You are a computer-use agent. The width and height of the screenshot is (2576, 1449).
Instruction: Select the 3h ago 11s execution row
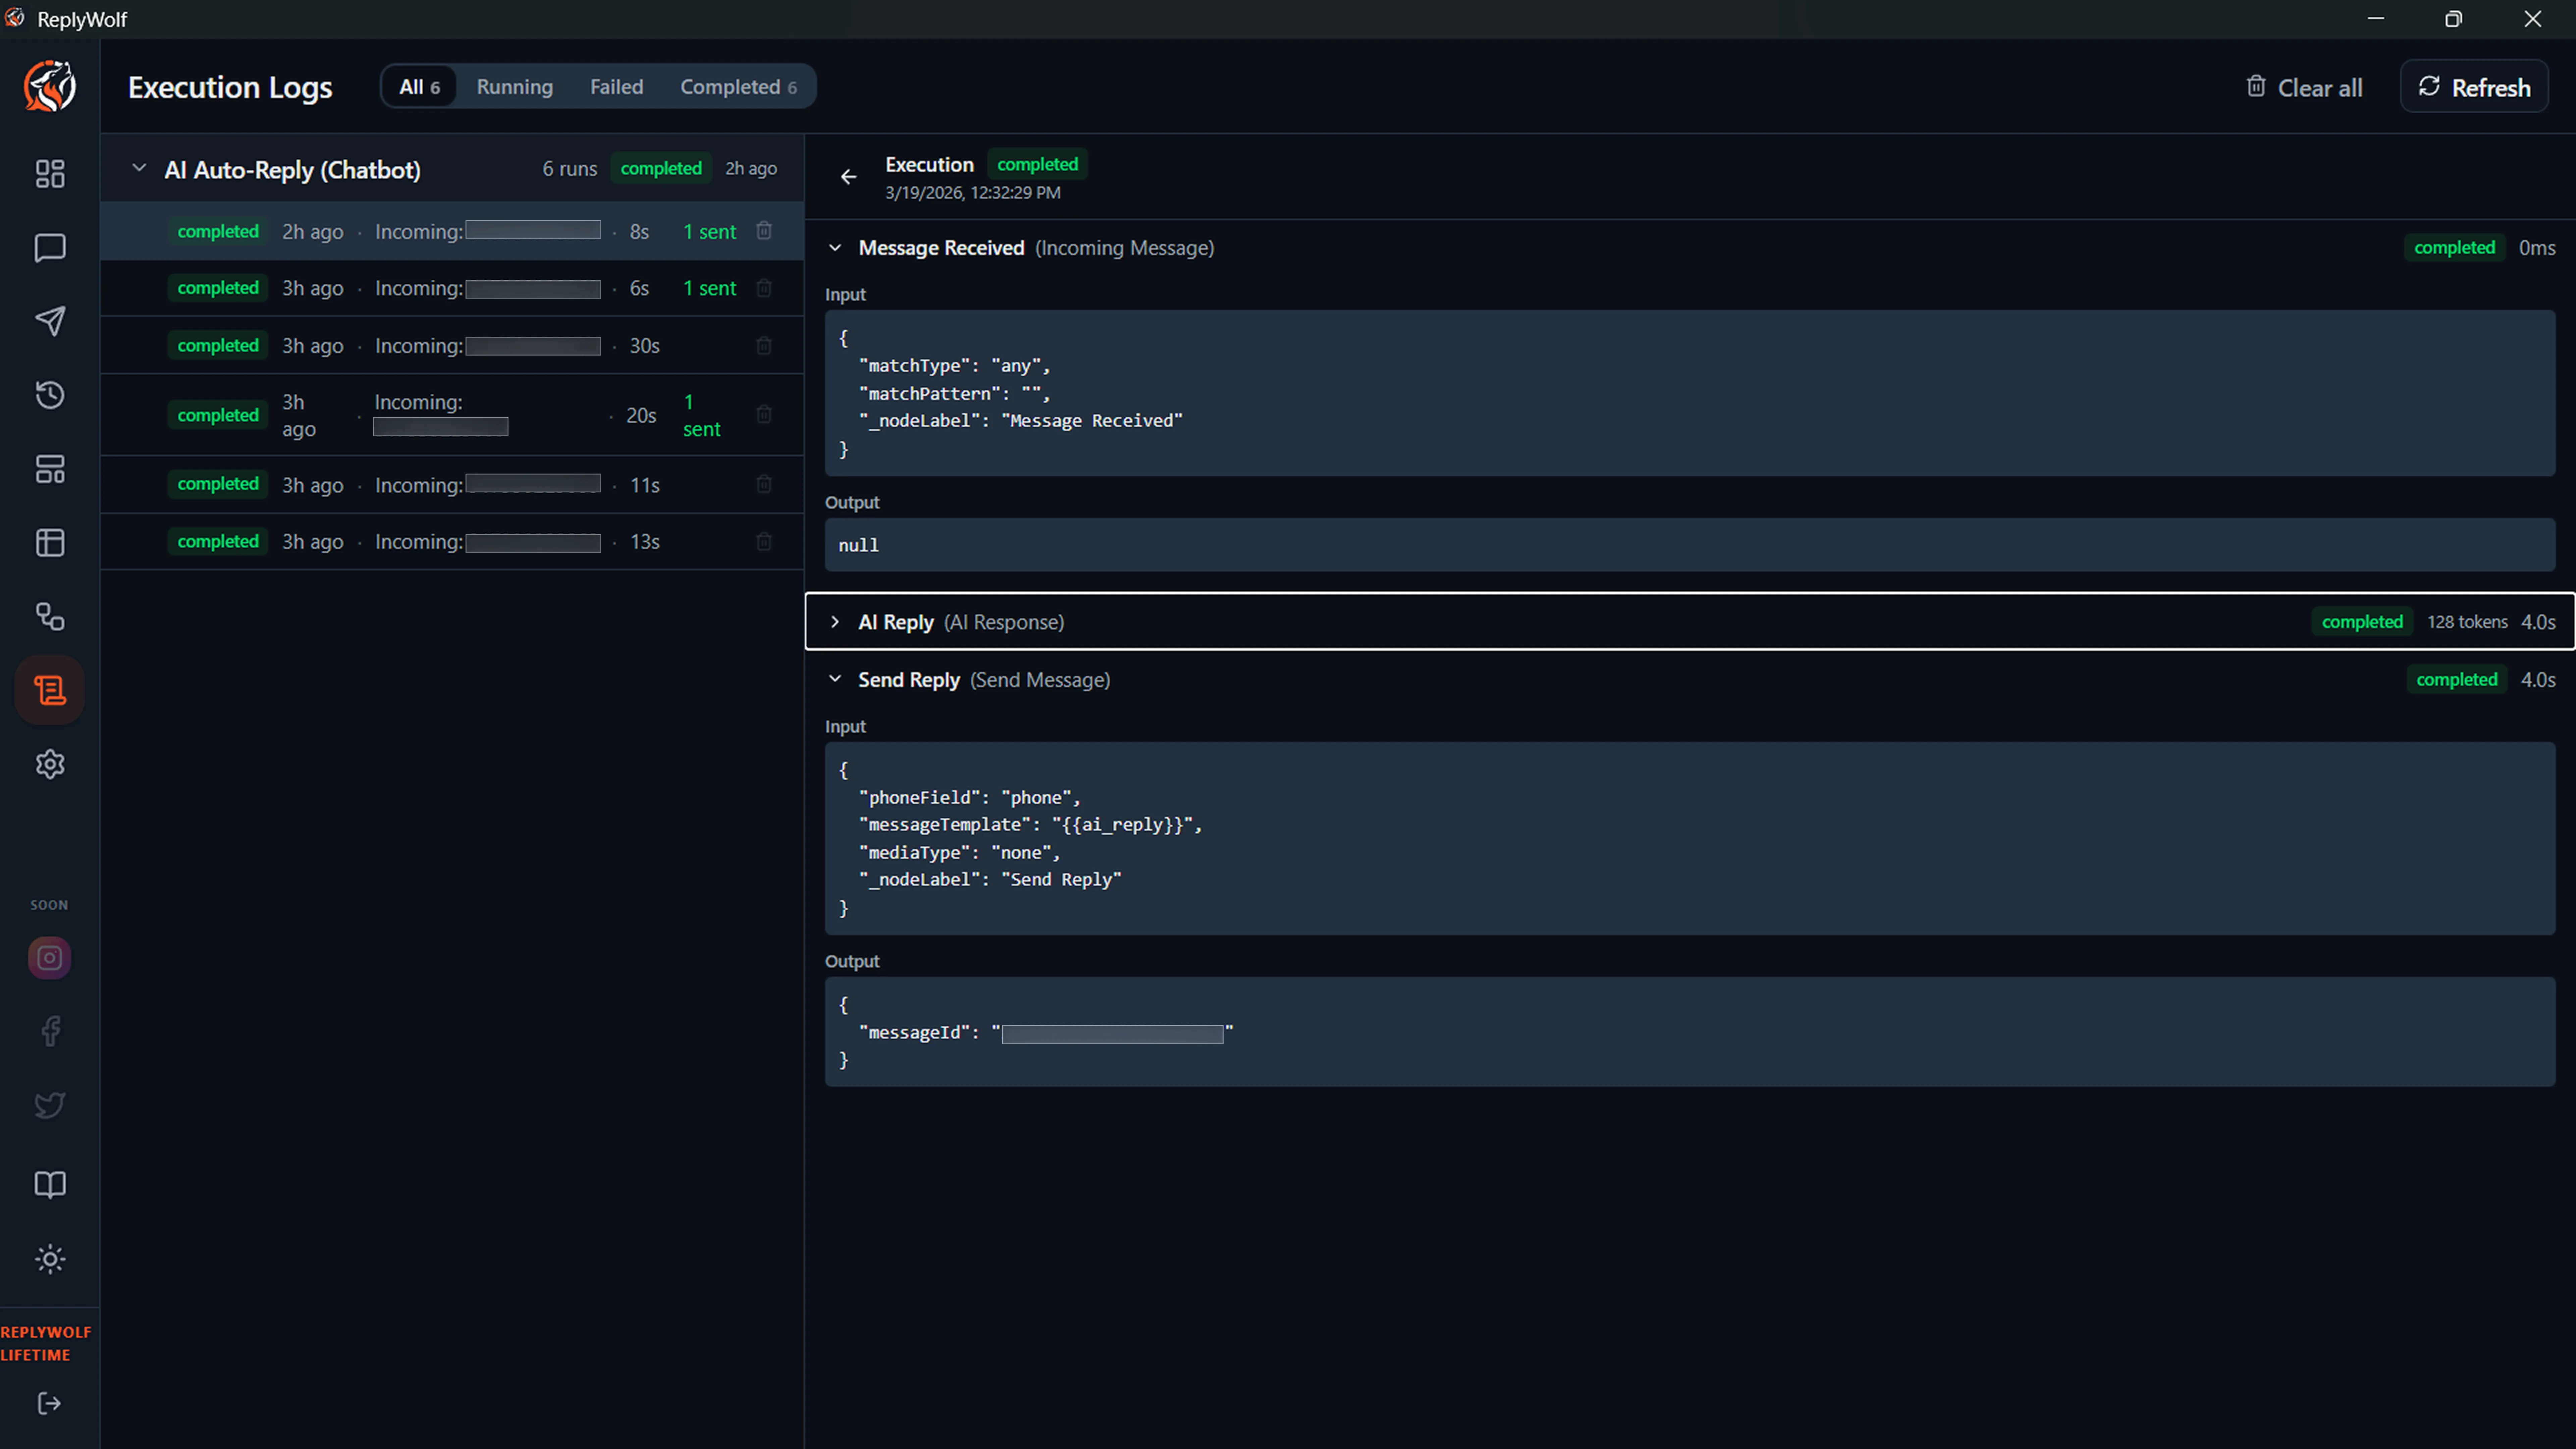pyautogui.click(x=452, y=485)
